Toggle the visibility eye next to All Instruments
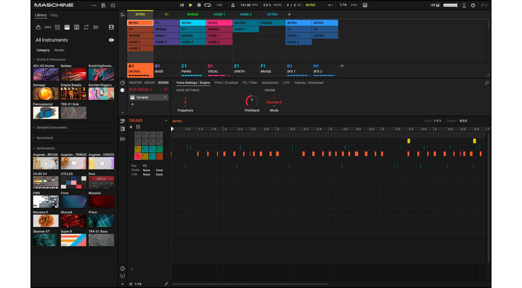Image resolution: width=522 pixels, height=288 pixels. [x=111, y=40]
